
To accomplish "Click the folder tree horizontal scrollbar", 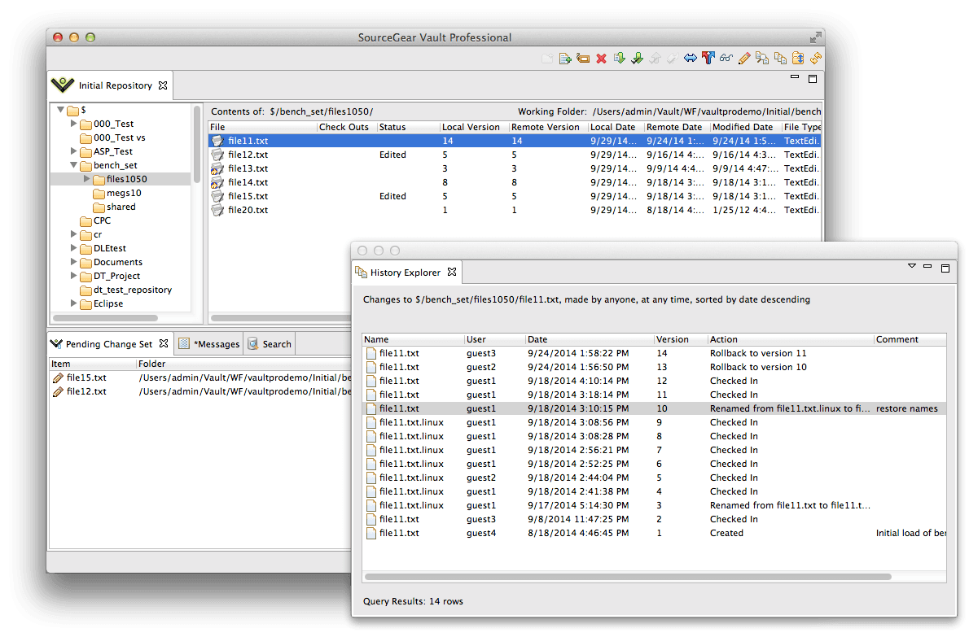I will click(106, 318).
